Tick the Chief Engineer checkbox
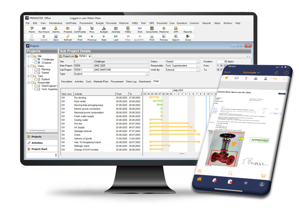This screenshot has width=299, height=208. (36, 86)
